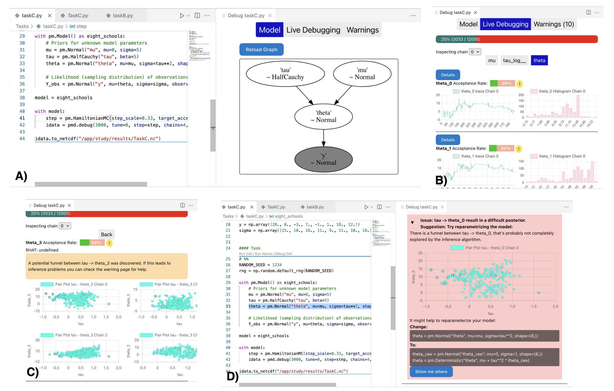Collapse the tau -> theta_0 issue disclosure triangle

coord(412,222)
